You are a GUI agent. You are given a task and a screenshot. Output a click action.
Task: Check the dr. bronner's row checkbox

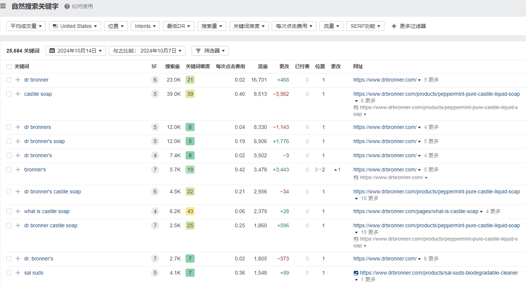click(x=9, y=259)
